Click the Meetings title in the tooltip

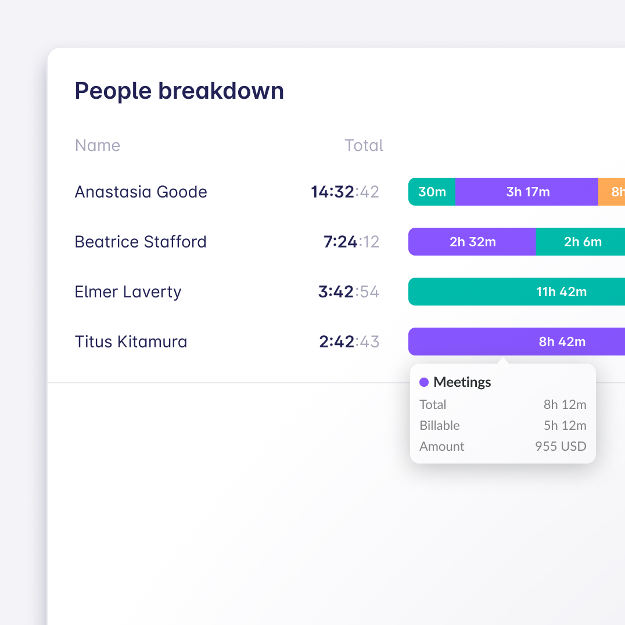(x=462, y=382)
